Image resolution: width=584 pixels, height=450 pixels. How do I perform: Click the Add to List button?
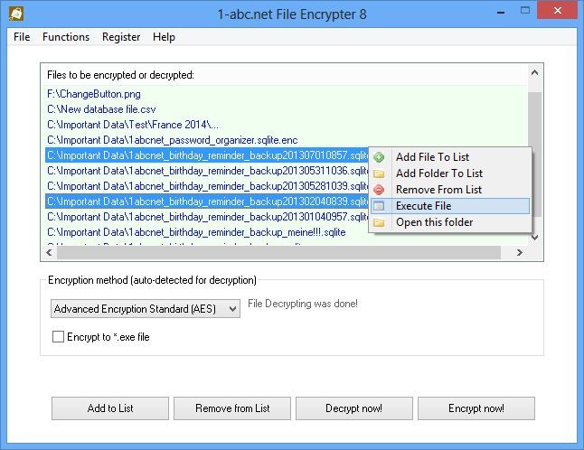[x=110, y=408]
